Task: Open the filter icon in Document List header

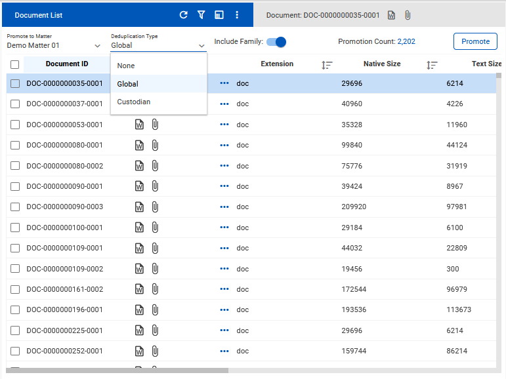Action: 201,15
